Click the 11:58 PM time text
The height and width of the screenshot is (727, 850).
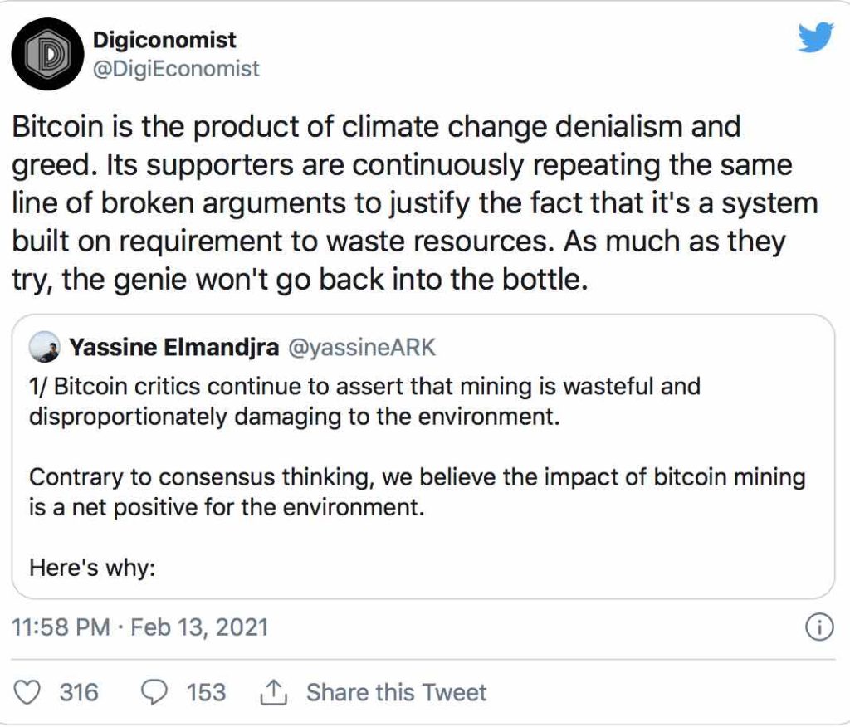click(61, 627)
